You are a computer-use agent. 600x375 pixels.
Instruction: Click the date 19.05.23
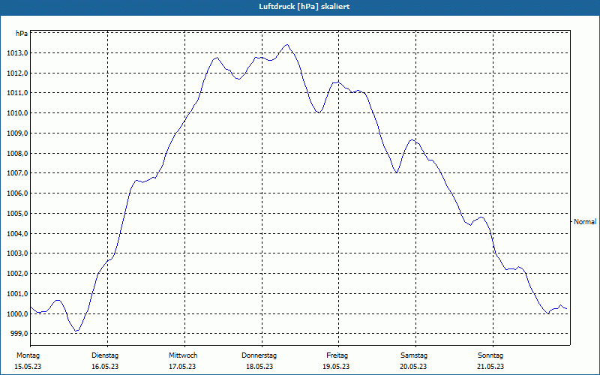(x=336, y=367)
